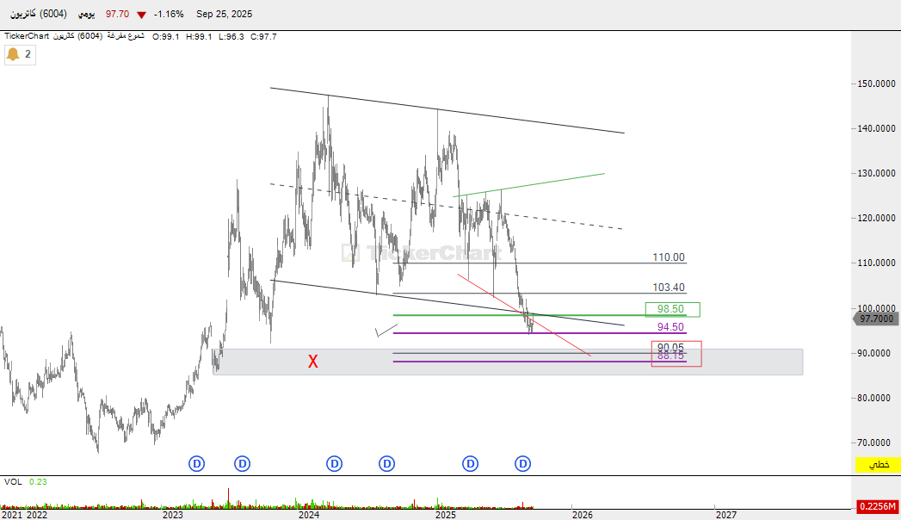Select the second D marker from left
Image resolution: width=901 pixels, height=520 pixels.
tap(243, 464)
